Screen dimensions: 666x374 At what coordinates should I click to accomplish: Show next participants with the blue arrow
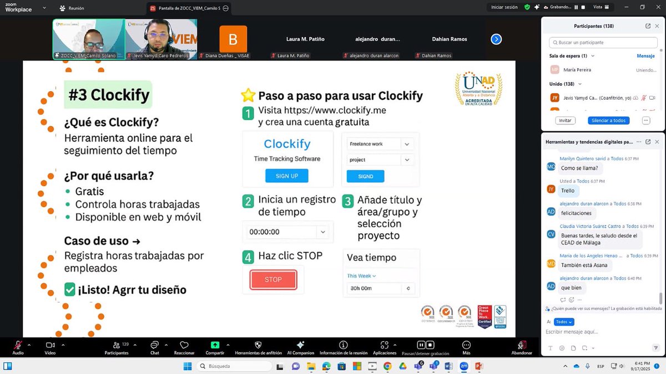496,39
